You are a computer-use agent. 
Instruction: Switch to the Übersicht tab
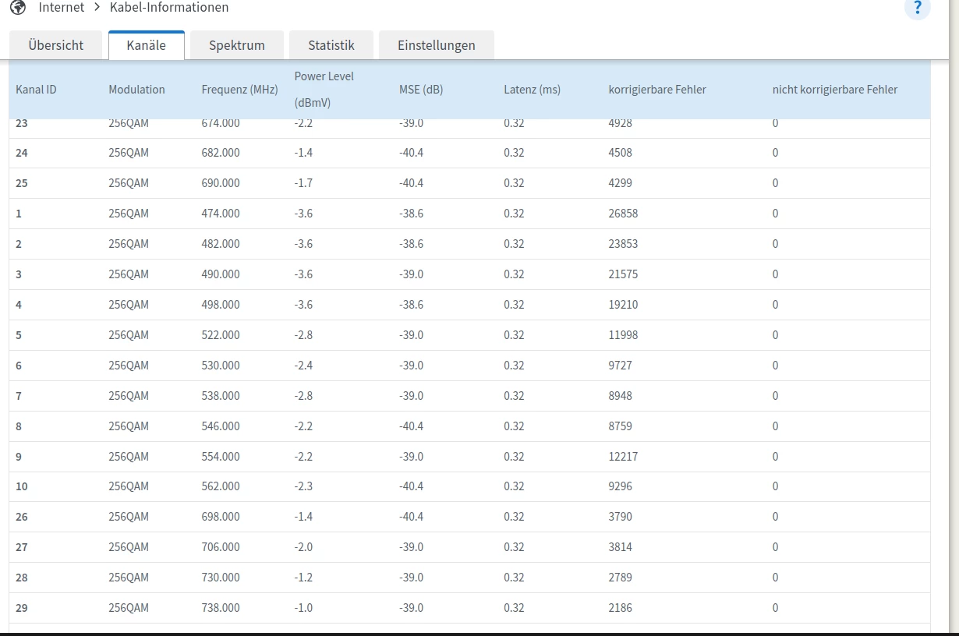pyautogui.click(x=55, y=45)
